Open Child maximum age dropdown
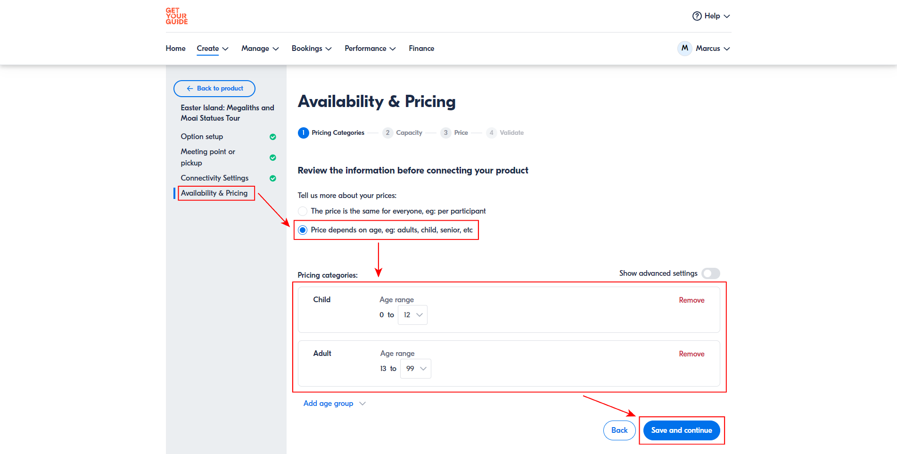The image size is (897, 454). pos(412,315)
